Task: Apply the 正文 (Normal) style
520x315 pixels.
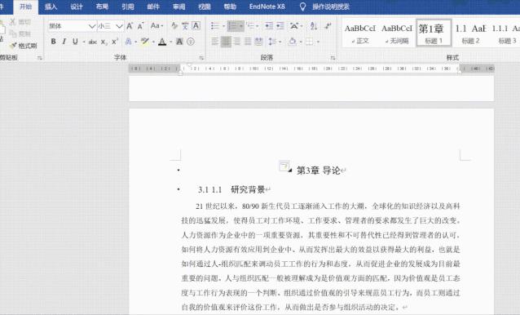Action: pos(360,33)
